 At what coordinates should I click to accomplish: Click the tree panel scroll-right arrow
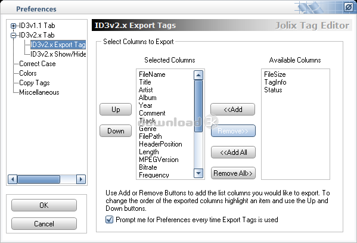pos(81,179)
